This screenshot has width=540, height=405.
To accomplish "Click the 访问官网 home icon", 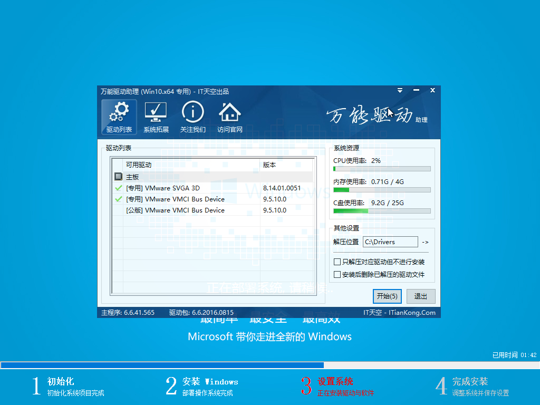I will pos(229,112).
